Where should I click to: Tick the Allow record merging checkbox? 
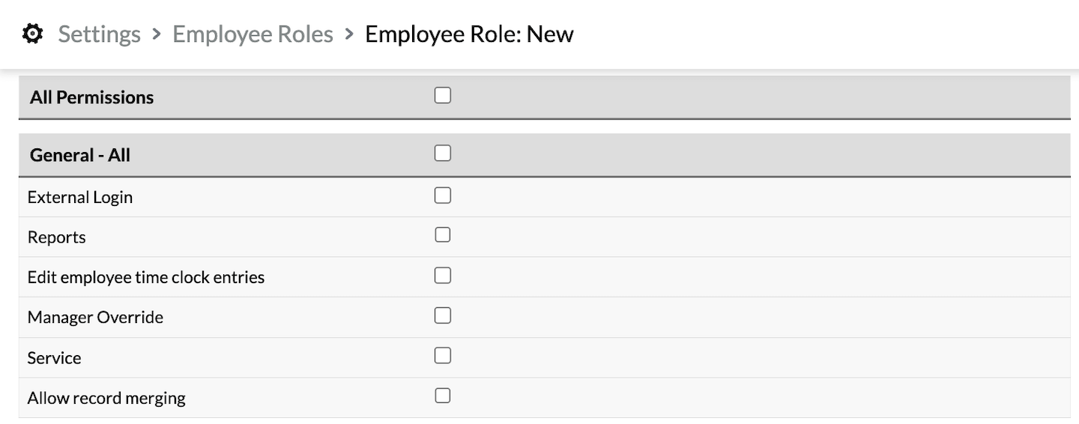443,396
